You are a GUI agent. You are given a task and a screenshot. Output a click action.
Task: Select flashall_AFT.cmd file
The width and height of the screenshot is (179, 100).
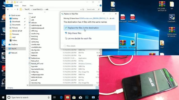pyautogui.click(x=37, y=64)
